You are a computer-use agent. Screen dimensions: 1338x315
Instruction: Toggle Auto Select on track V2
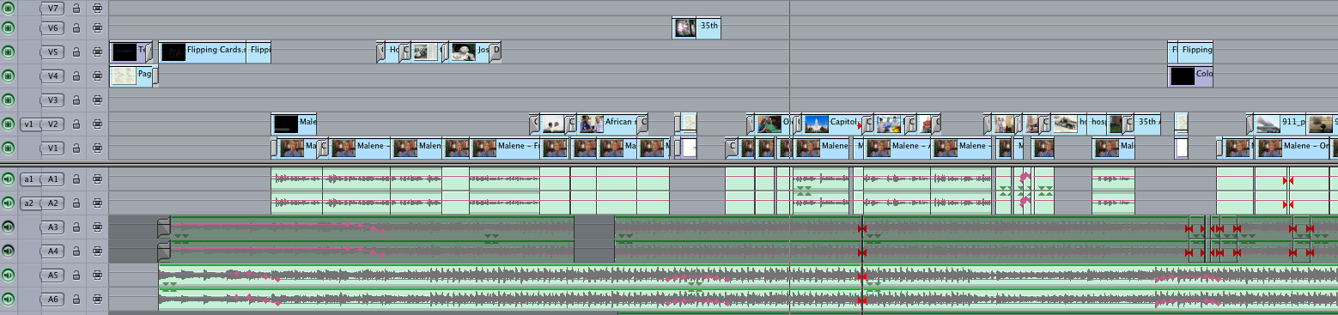pos(97,124)
